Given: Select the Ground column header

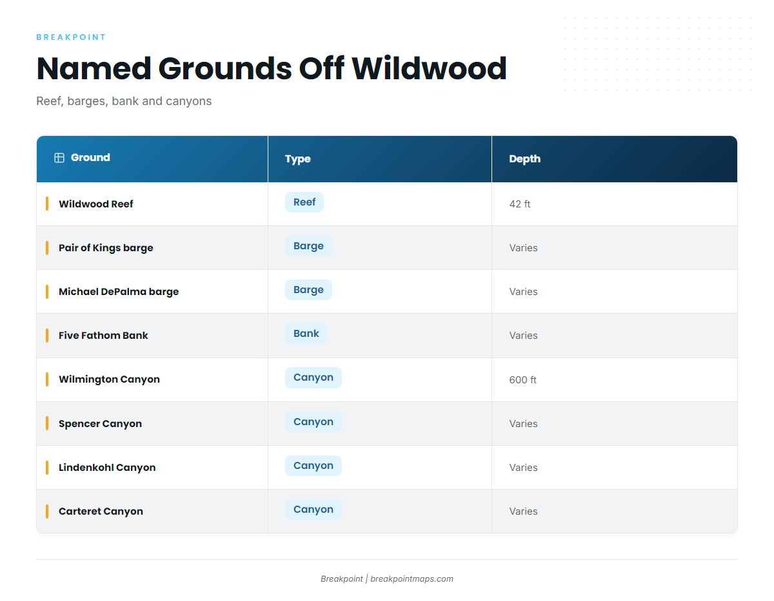Looking at the screenshot, I should point(152,158).
